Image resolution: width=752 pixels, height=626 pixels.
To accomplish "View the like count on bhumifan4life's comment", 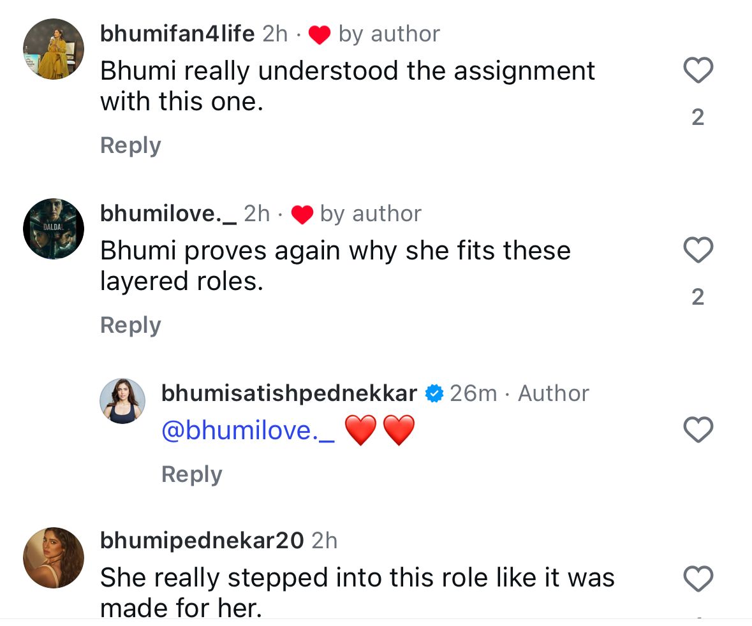I will (698, 117).
